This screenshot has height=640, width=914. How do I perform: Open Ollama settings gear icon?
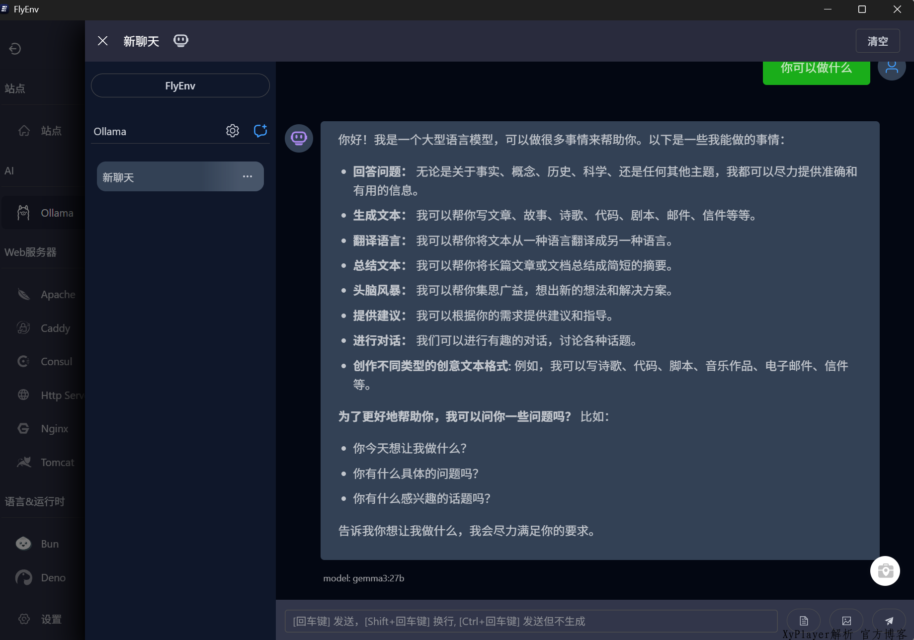pyautogui.click(x=233, y=131)
